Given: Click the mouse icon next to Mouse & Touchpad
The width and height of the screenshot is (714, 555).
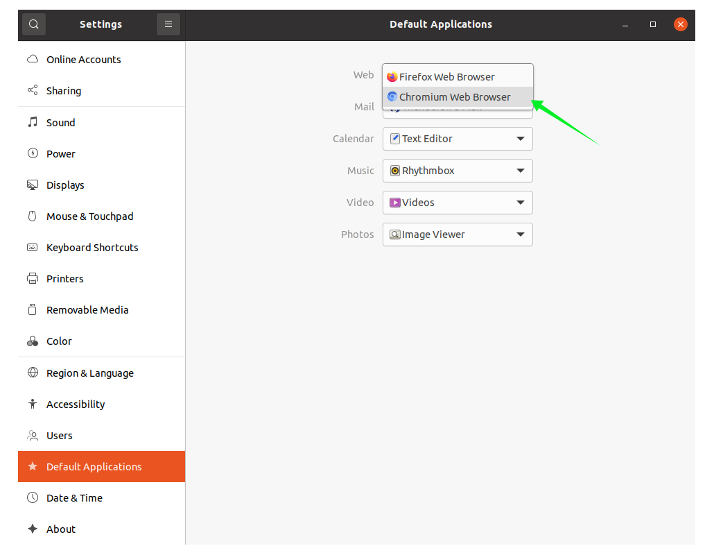Looking at the screenshot, I should (33, 216).
